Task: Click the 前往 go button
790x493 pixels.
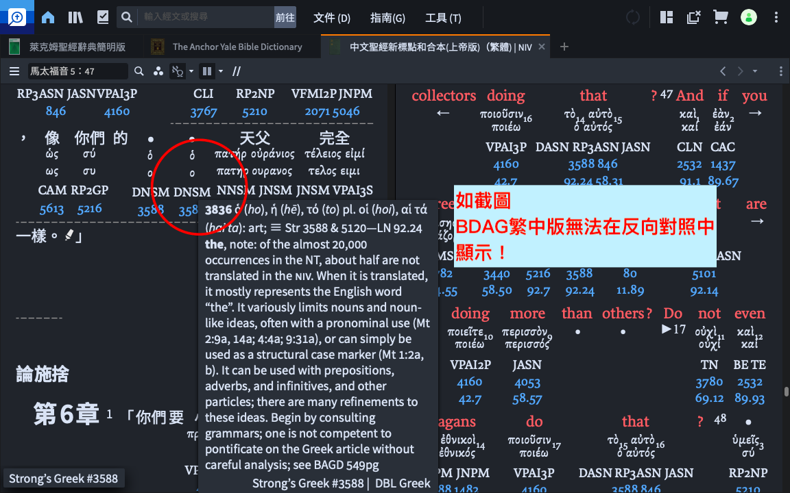Action: click(284, 17)
